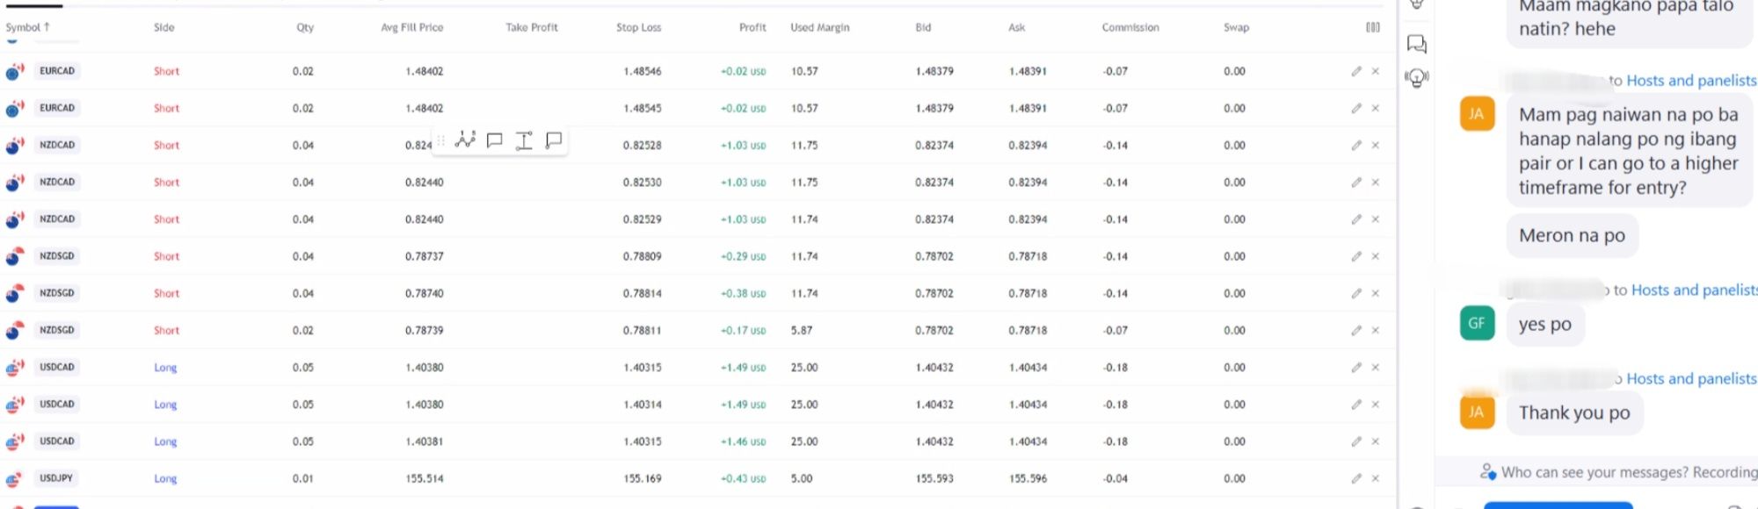Select the rightmost bubble icon in floating toolbar

[554, 140]
